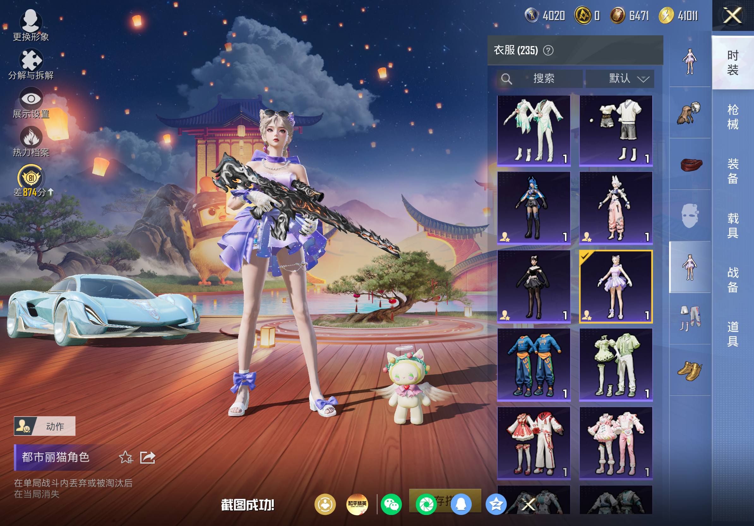Share screenshot to WeChat Moments
The height and width of the screenshot is (526, 754).
click(x=426, y=504)
